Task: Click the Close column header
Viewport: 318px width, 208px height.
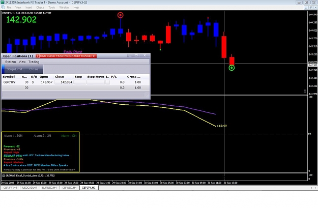Action: [60, 77]
